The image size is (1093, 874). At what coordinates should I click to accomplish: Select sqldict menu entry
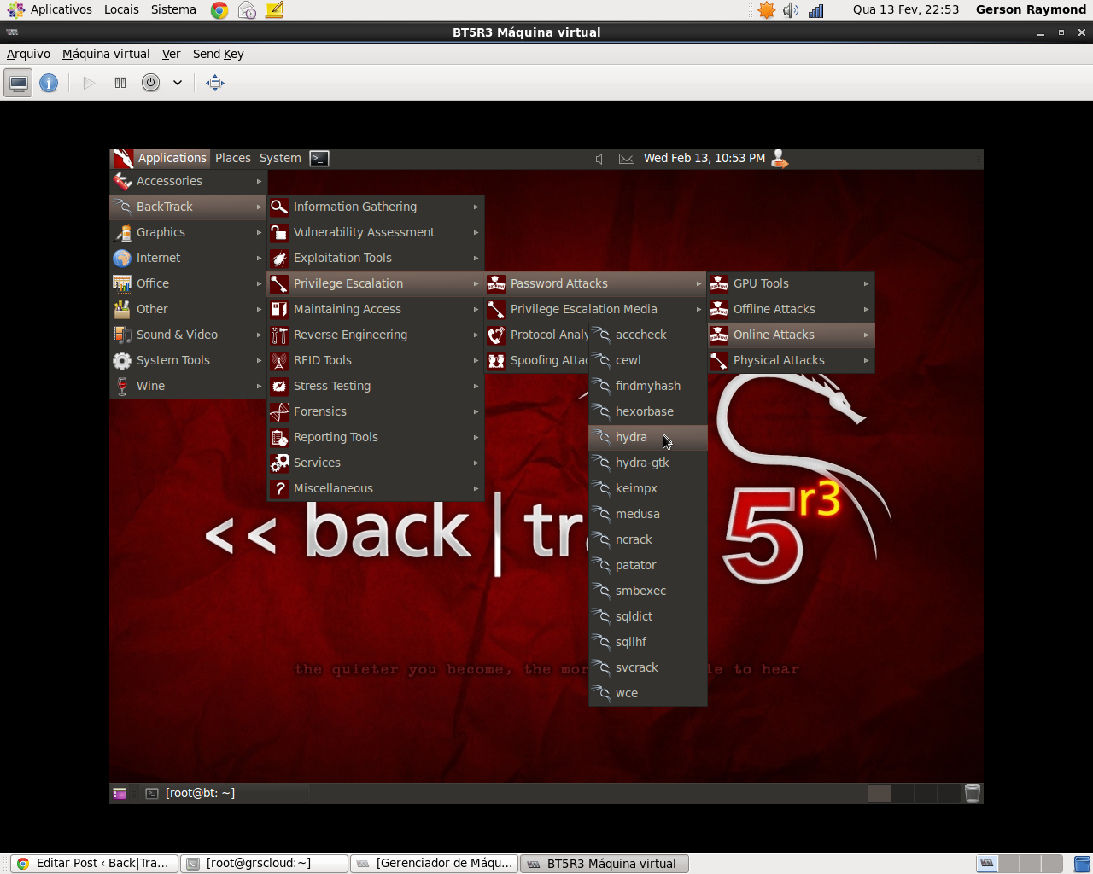click(648, 616)
